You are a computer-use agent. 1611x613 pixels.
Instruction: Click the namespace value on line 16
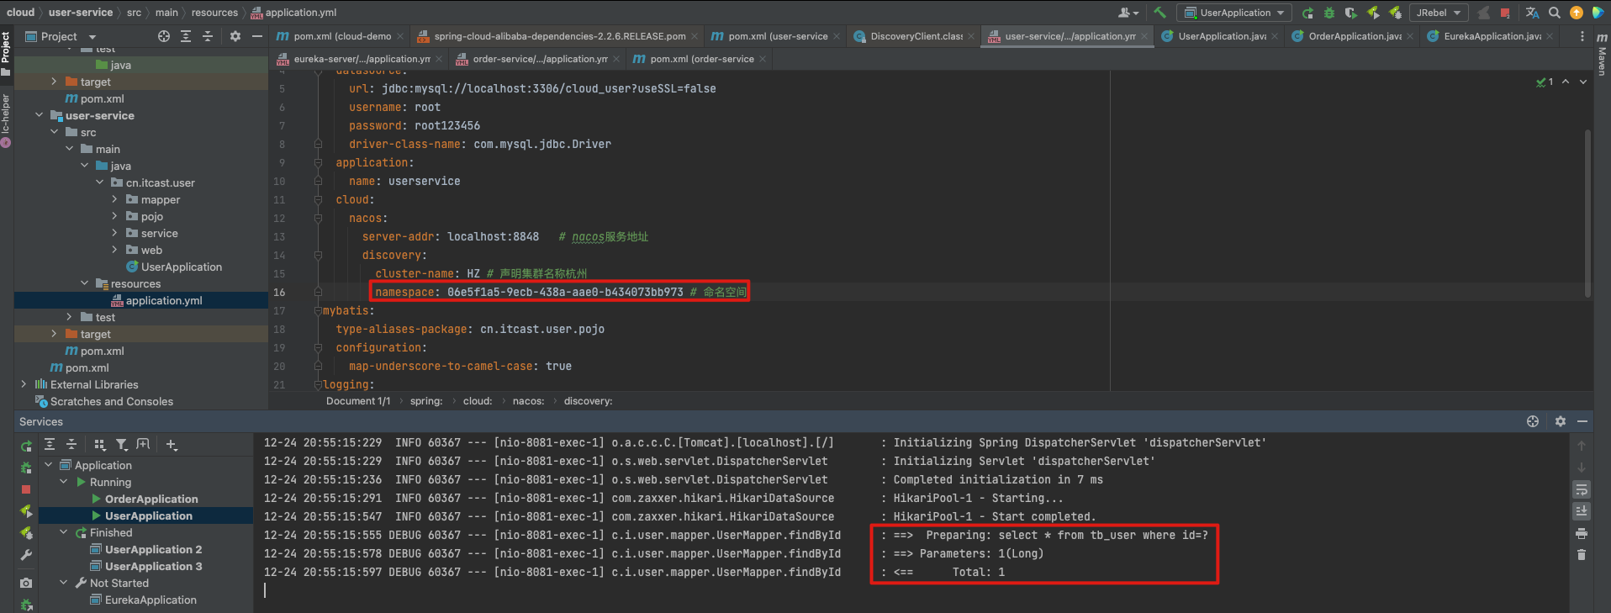pyautogui.click(x=565, y=292)
